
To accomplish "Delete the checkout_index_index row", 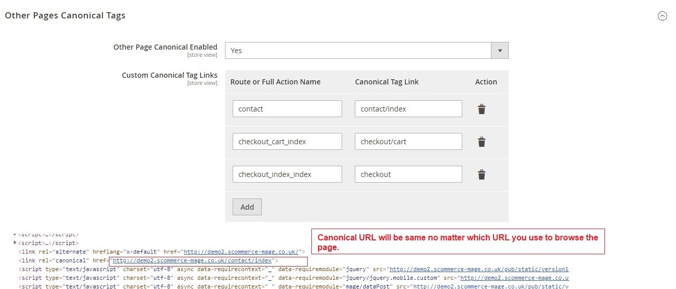I will [481, 174].
